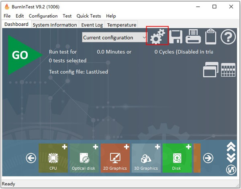Viewport: 241px width, 189px height.
Task: Click the circular refresh arrows icon
Action: tap(231, 170)
